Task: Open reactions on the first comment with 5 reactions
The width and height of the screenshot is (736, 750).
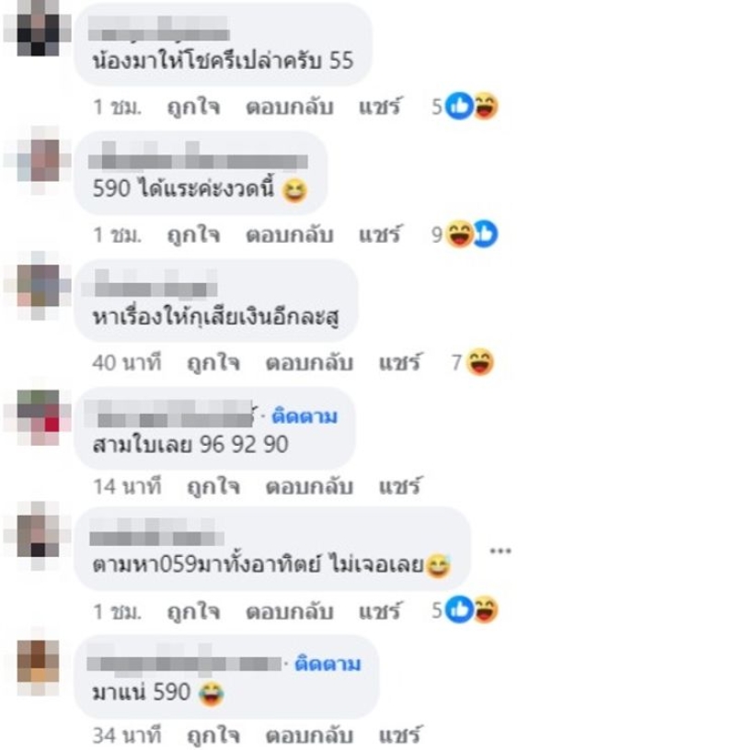Action: [466, 106]
